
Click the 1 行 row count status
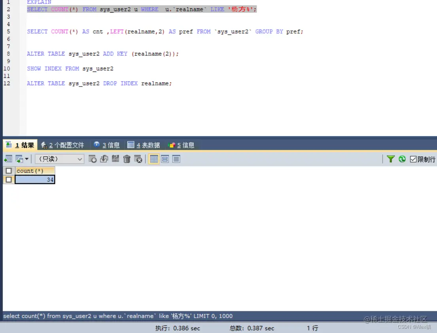pos(312,328)
